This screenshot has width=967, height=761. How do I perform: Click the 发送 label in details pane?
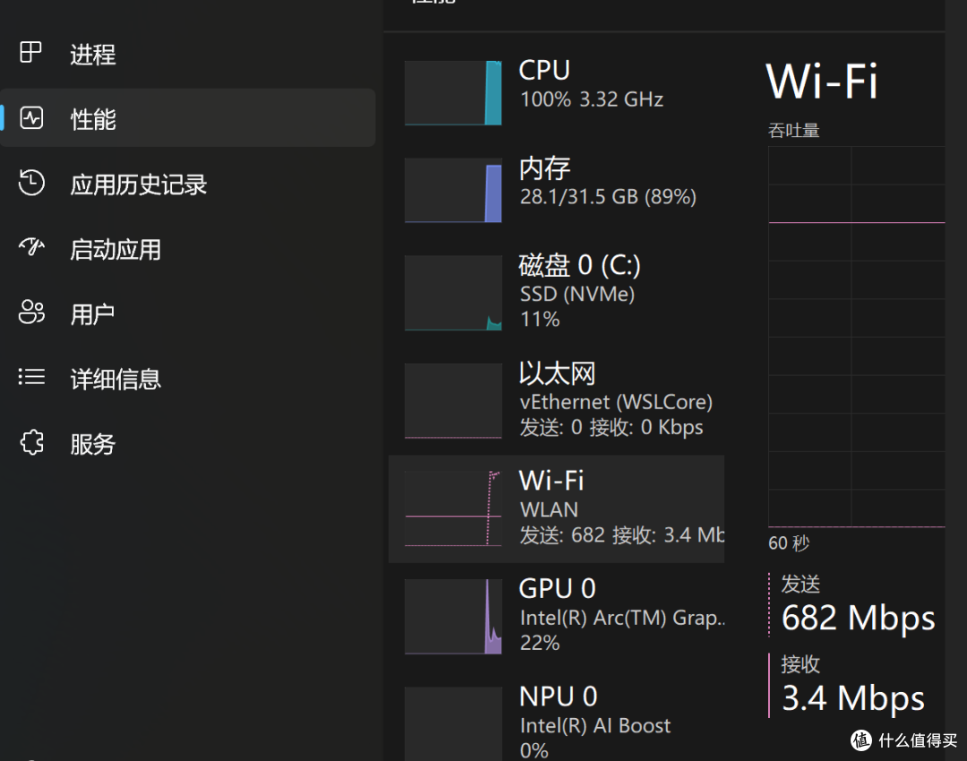tap(800, 584)
